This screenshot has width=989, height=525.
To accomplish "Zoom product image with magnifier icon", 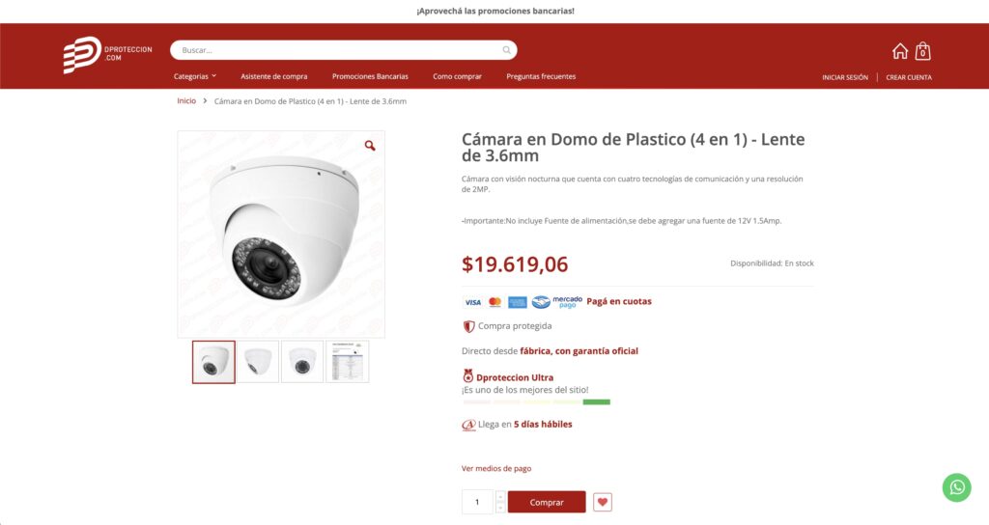I will pyautogui.click(x=370, y=146).
